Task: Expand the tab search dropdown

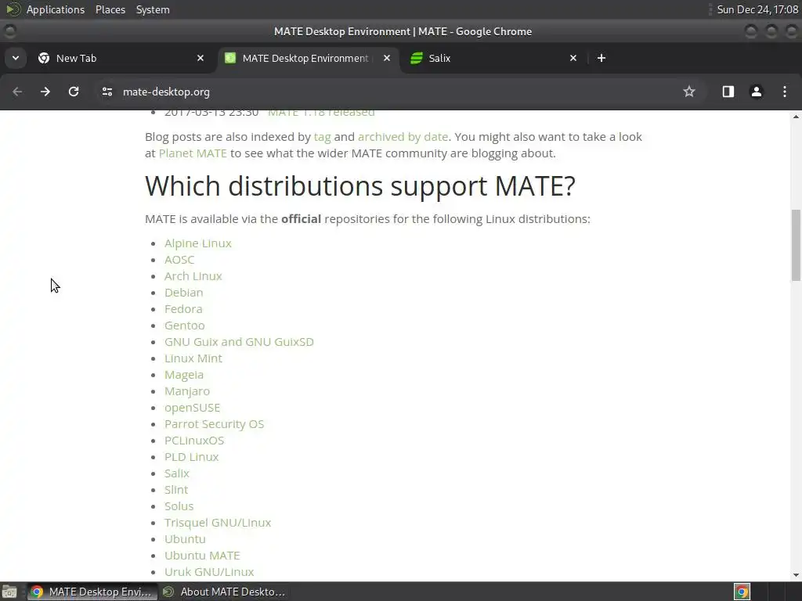Action: [16, 58]
